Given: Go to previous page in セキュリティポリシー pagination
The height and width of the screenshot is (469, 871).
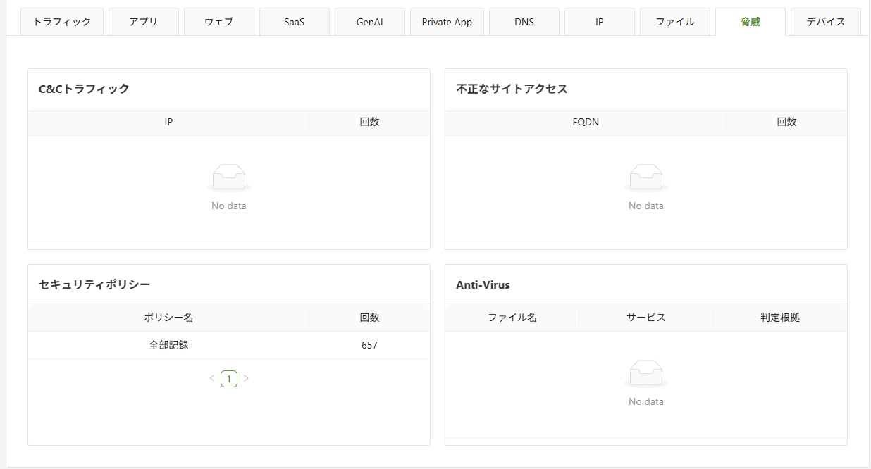Looking at the screenshot, I should [x=212, y=379].
